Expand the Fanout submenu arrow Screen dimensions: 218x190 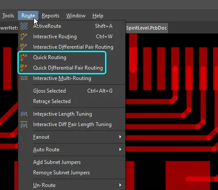(x=120, y=137)
